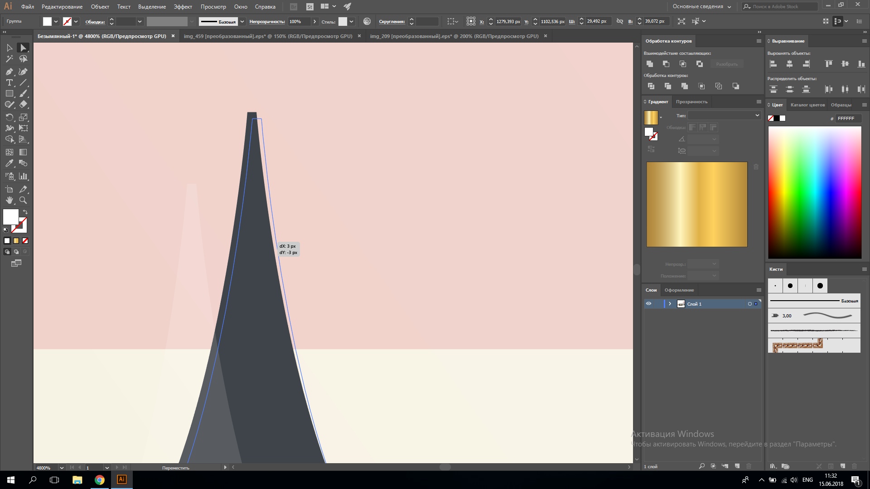Toggle constrain width and height proportions
This screenshot has height=489, width=870.
tap(620, 21)
